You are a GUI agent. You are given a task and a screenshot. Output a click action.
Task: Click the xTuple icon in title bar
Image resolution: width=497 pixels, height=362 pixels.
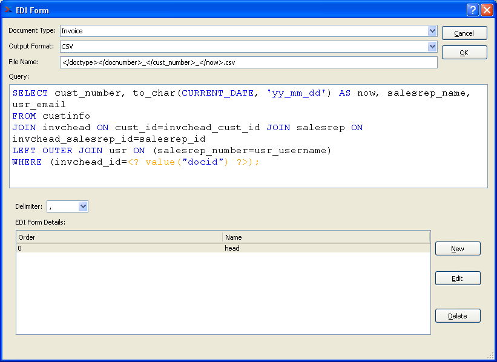(x=8, y=10)
